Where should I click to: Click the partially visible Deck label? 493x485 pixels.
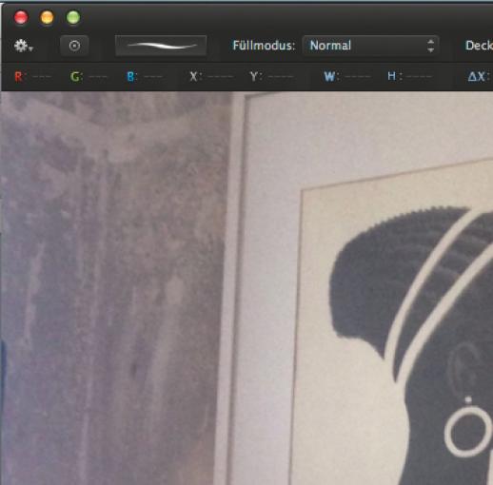(x=479, y=46)
